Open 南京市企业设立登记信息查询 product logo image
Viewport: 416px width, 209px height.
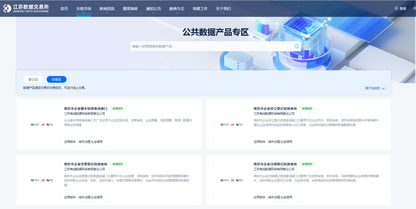click(x=231, y=124)
